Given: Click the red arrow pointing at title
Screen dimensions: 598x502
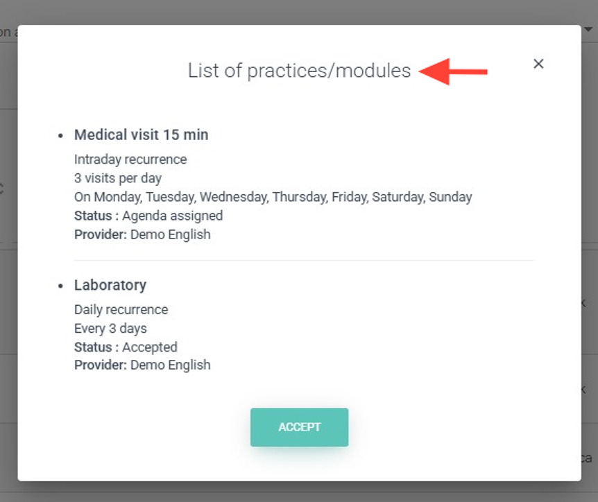Looking at the screenshot, I should tap(454, 71).
